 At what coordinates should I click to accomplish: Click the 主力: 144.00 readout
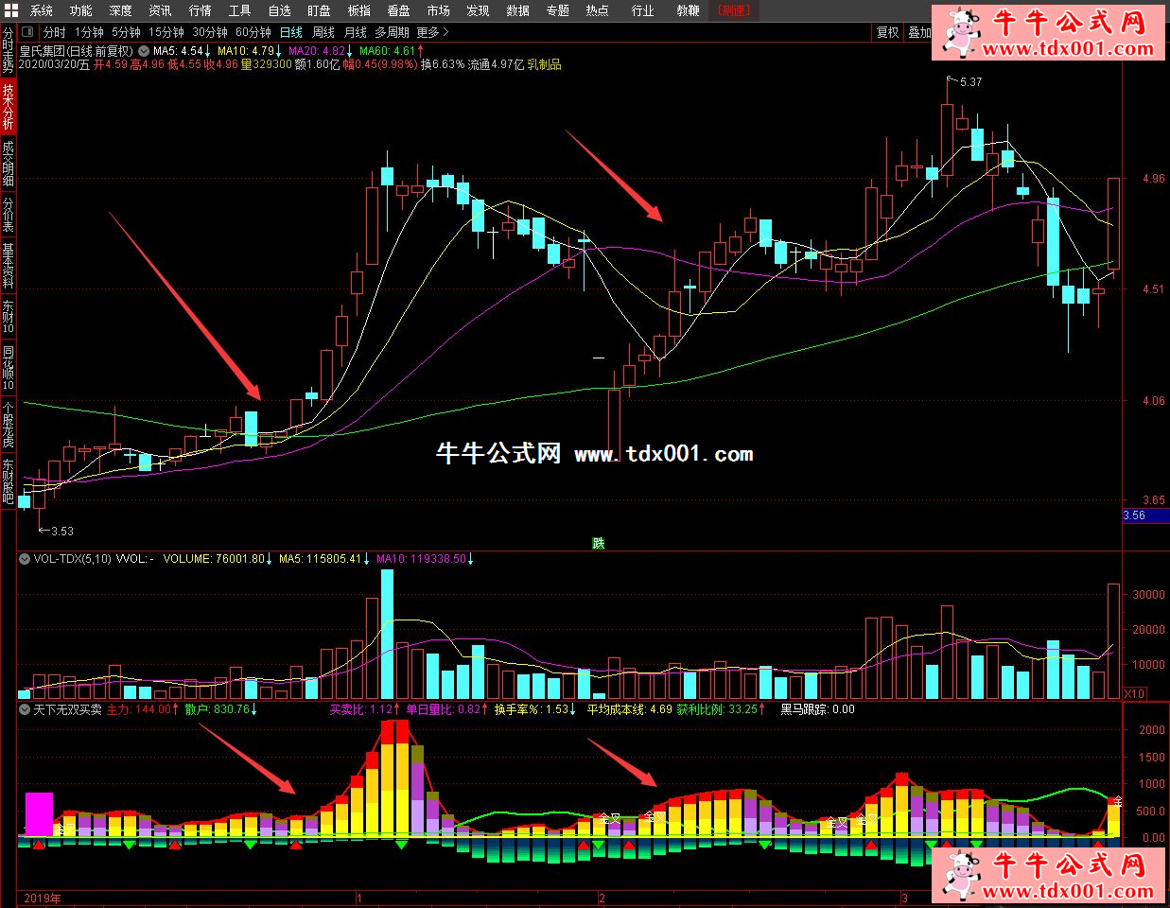coord(142,708)
